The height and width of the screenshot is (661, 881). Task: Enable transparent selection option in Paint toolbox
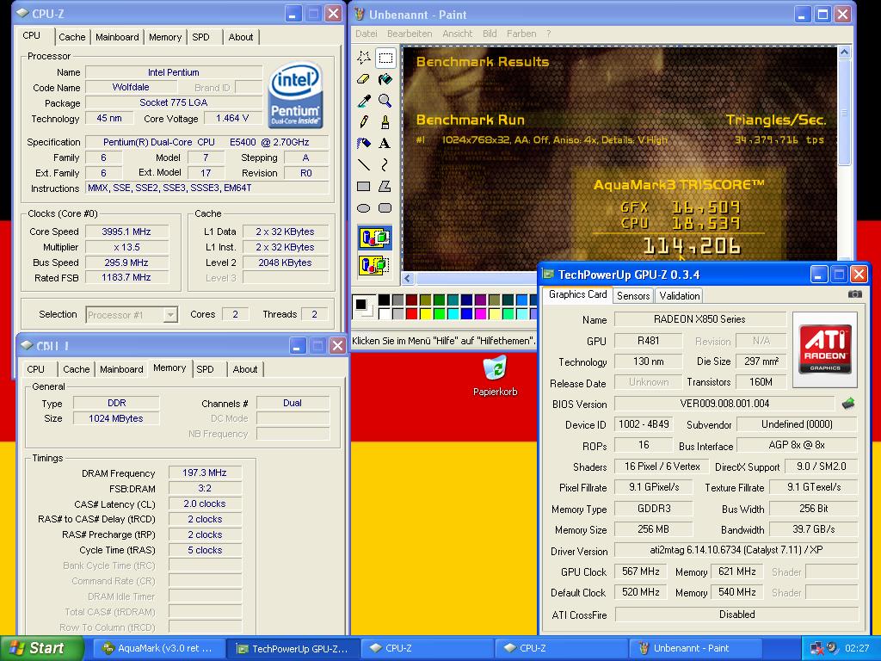pyautogui.click(x=375, y=264)
